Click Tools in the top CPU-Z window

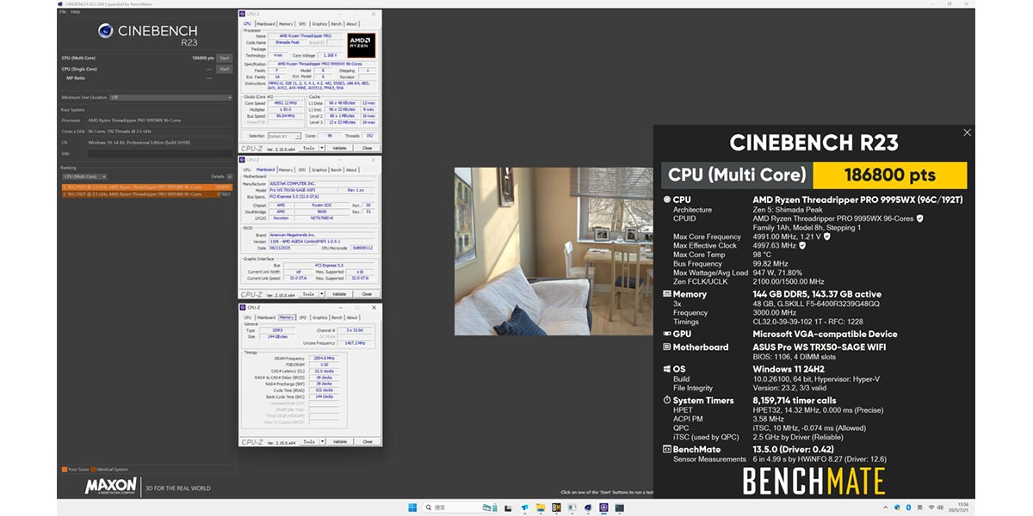pyautogui.click(x=307, y=148)
